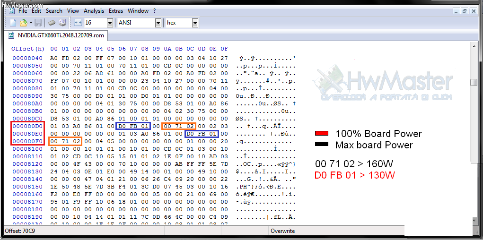
Task: Click offset row 00008080
Action: (27, 88)
